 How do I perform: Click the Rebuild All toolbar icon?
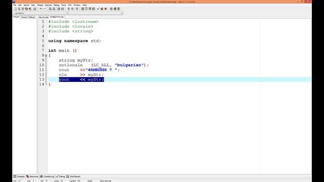[x=93, y=9]
